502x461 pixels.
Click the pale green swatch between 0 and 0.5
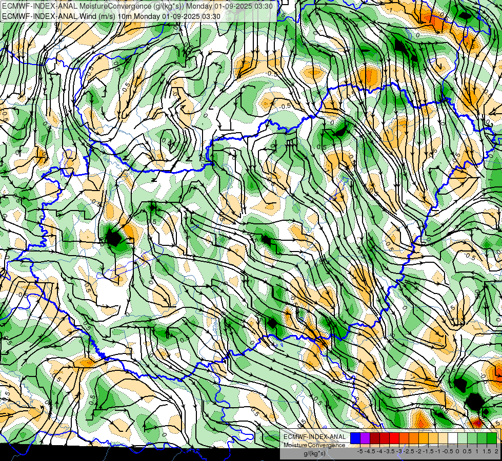(463, 438)
